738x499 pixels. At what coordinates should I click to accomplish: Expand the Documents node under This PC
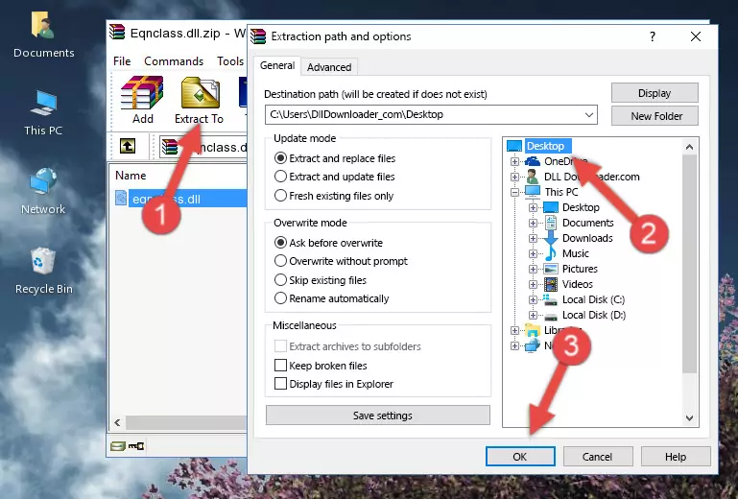point(533,224)
